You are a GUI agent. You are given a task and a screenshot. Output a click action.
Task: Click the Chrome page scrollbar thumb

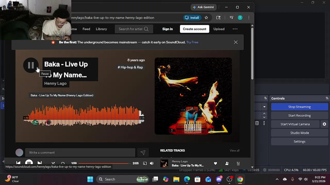[252, 54]
